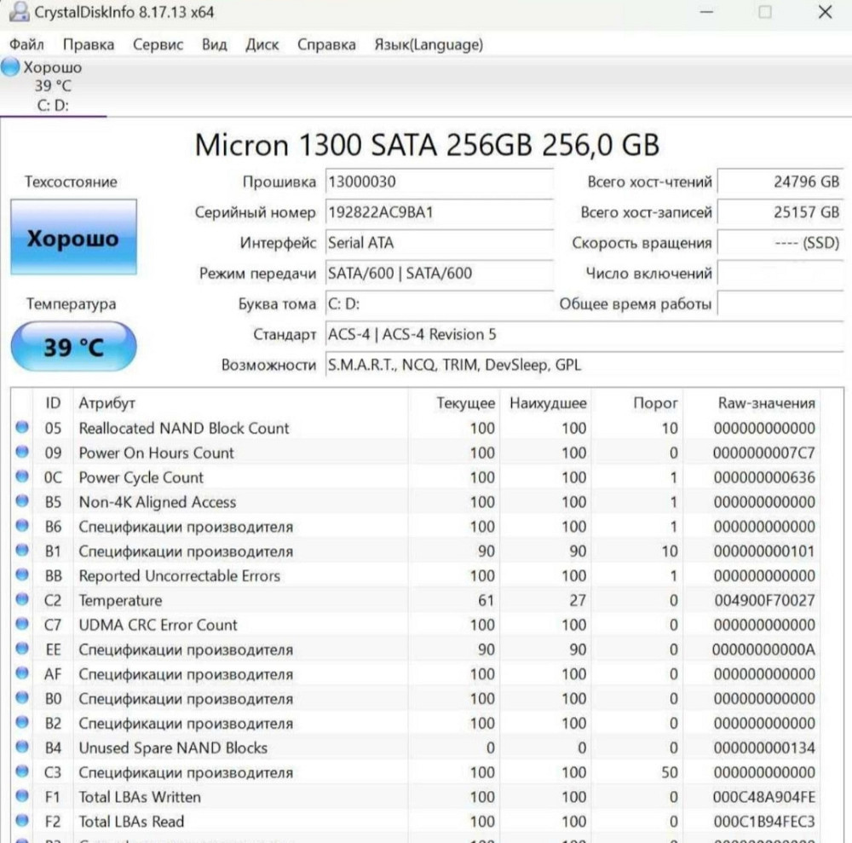Open the Файл menu
This screenshot has height=843, width=852.
tap(27, 44)
